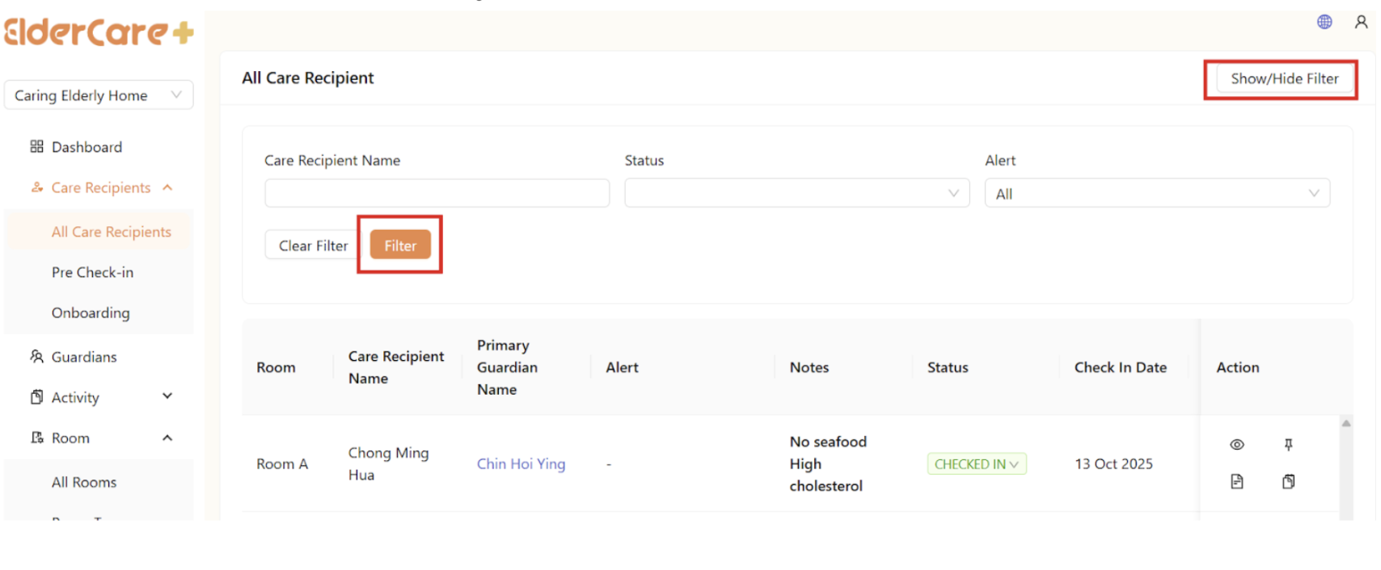
Task: Open Chin Hoi Ying guardian link
Action: click(x=521, y=464)
